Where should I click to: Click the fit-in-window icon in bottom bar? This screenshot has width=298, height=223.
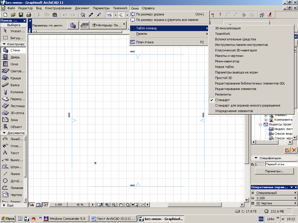[x=128, y=205]
